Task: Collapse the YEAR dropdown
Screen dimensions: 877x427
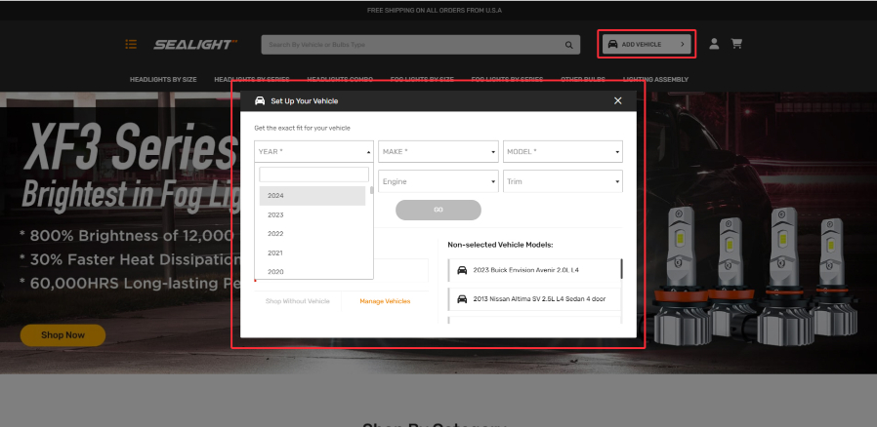Action: (313, 152)
